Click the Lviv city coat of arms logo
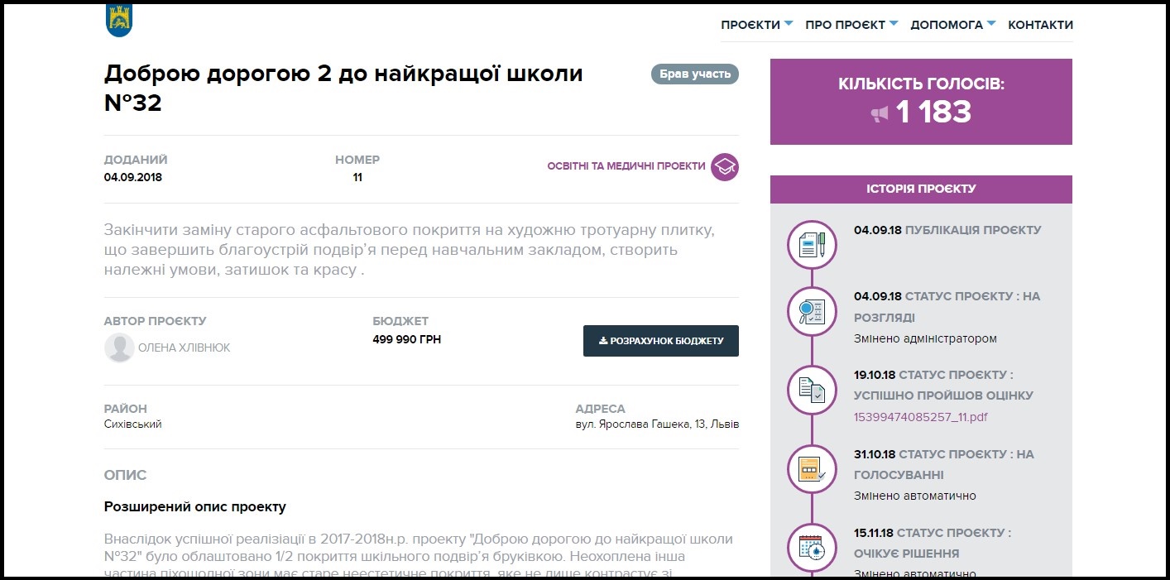The height and width of the screenshot is (580, 1170). [x=119, y=20]
